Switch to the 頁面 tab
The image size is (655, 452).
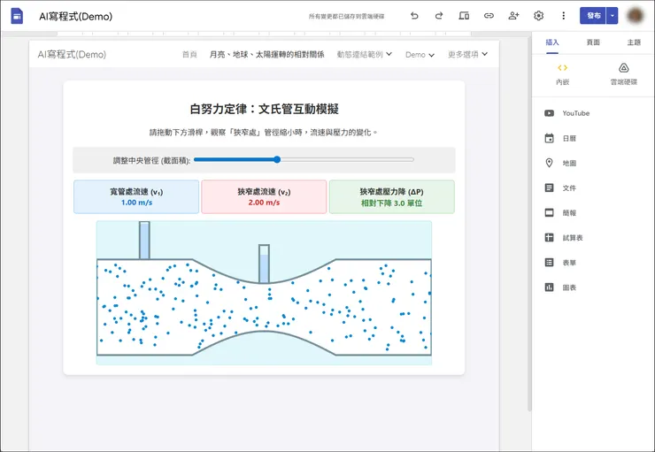coord(593,42)
